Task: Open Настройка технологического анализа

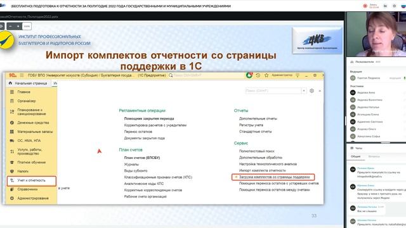Action: (x=268, y=164)
